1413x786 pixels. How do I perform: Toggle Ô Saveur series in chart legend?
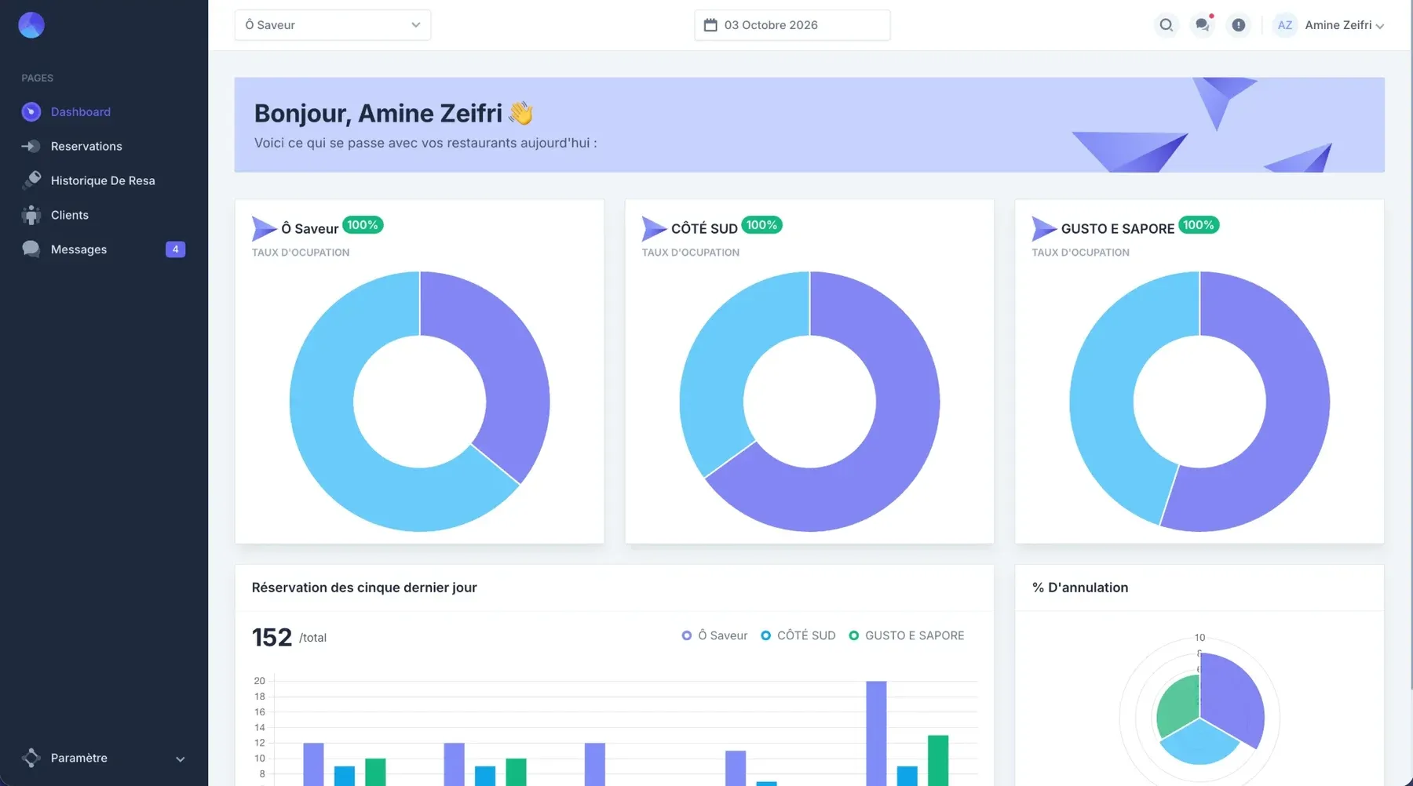pyautogui.click(x=714, y=635)
